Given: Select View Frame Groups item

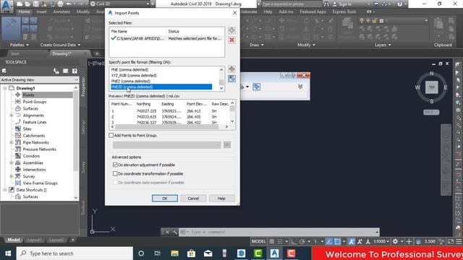Looking at the screenshot, I should coord(41,183).
